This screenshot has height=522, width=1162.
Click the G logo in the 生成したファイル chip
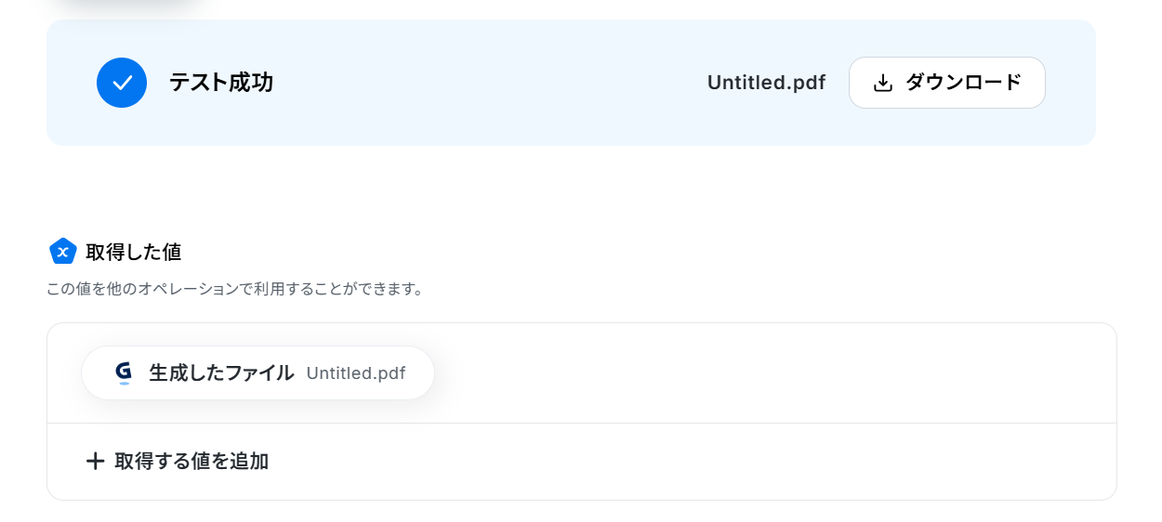[x=124, y=372]
